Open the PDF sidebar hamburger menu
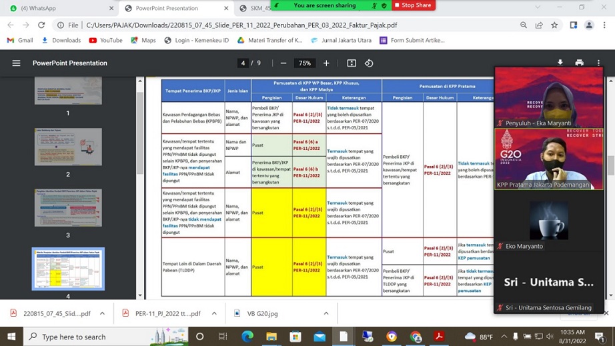The height and width of the screenshot is (346, 615). pyautogui.click(x=16, y=63)
